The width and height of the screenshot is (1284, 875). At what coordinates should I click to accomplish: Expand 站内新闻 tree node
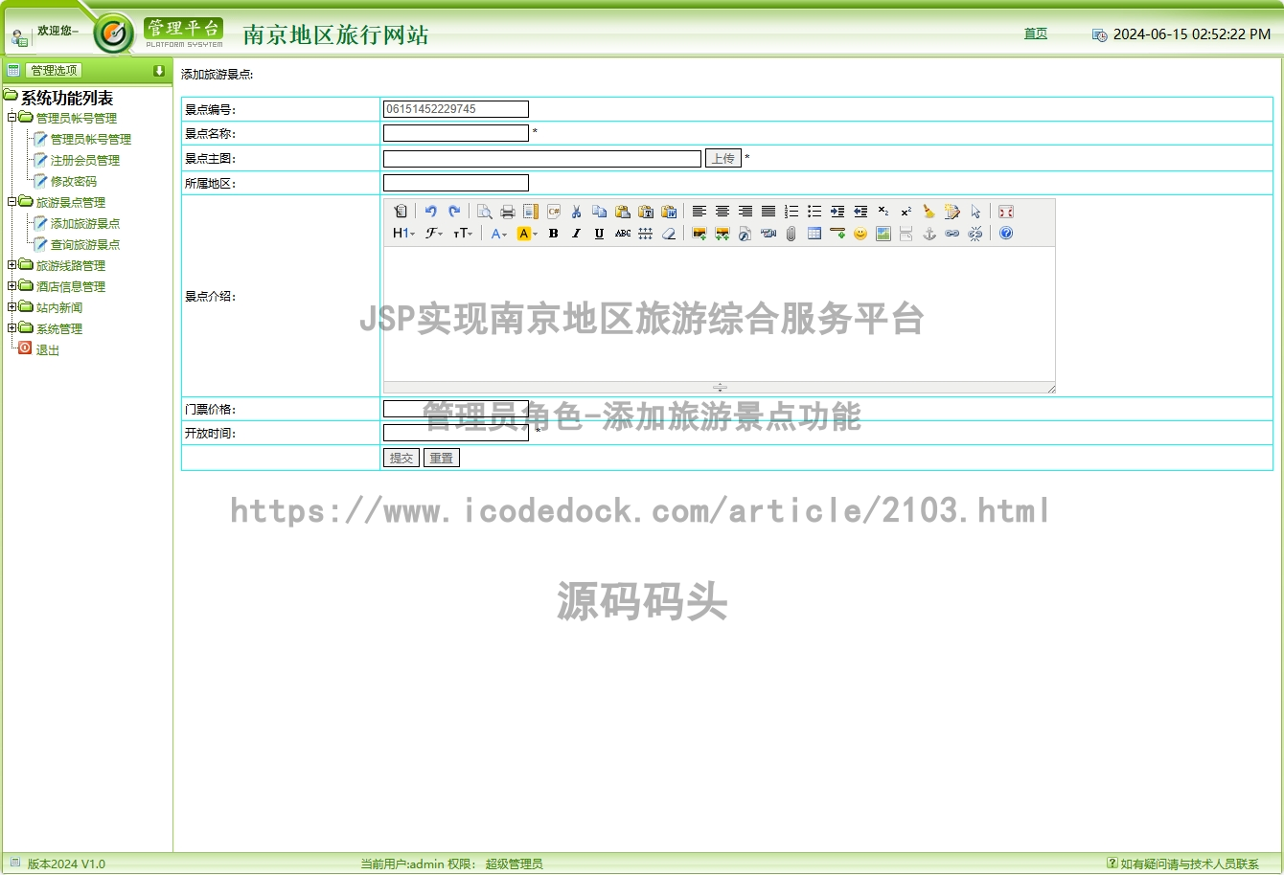click(x=11, y=307)
